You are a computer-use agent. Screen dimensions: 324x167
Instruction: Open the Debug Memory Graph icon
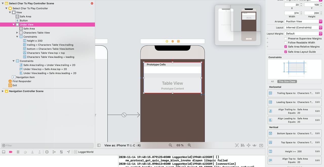tap(54, 152)
